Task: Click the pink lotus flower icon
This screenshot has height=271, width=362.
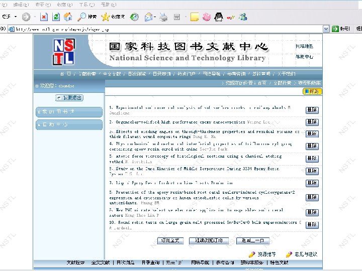Action: pyautogui.click(x=207, y=17)
